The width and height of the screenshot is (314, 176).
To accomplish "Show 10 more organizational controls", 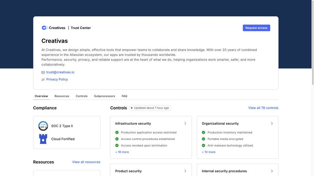I will pyautogui.click(x=209, y=152).
